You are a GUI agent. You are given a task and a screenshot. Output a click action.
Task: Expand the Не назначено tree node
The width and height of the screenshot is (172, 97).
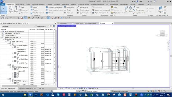coord(1,32)
